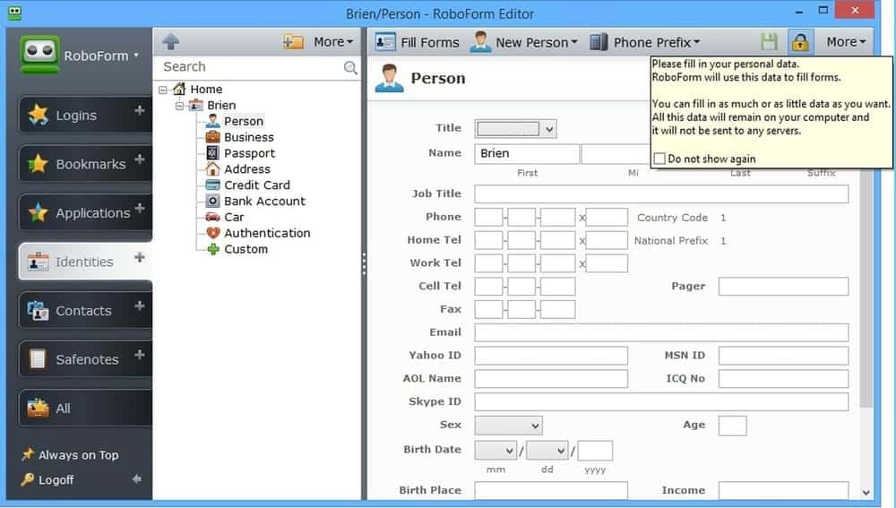Viewport: 896px width, 508px height.
Task: Click the RoboForm robot logo icon
Action: (39, 55)
